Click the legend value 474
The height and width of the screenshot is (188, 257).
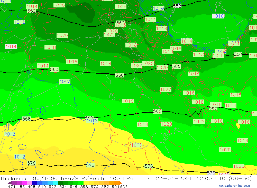tap(12, 186)
